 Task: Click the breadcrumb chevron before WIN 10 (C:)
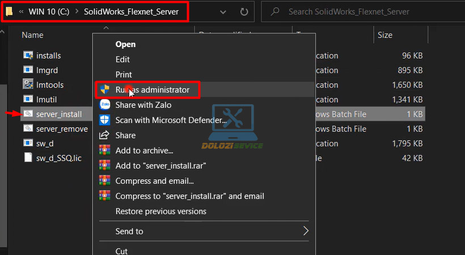20,12
